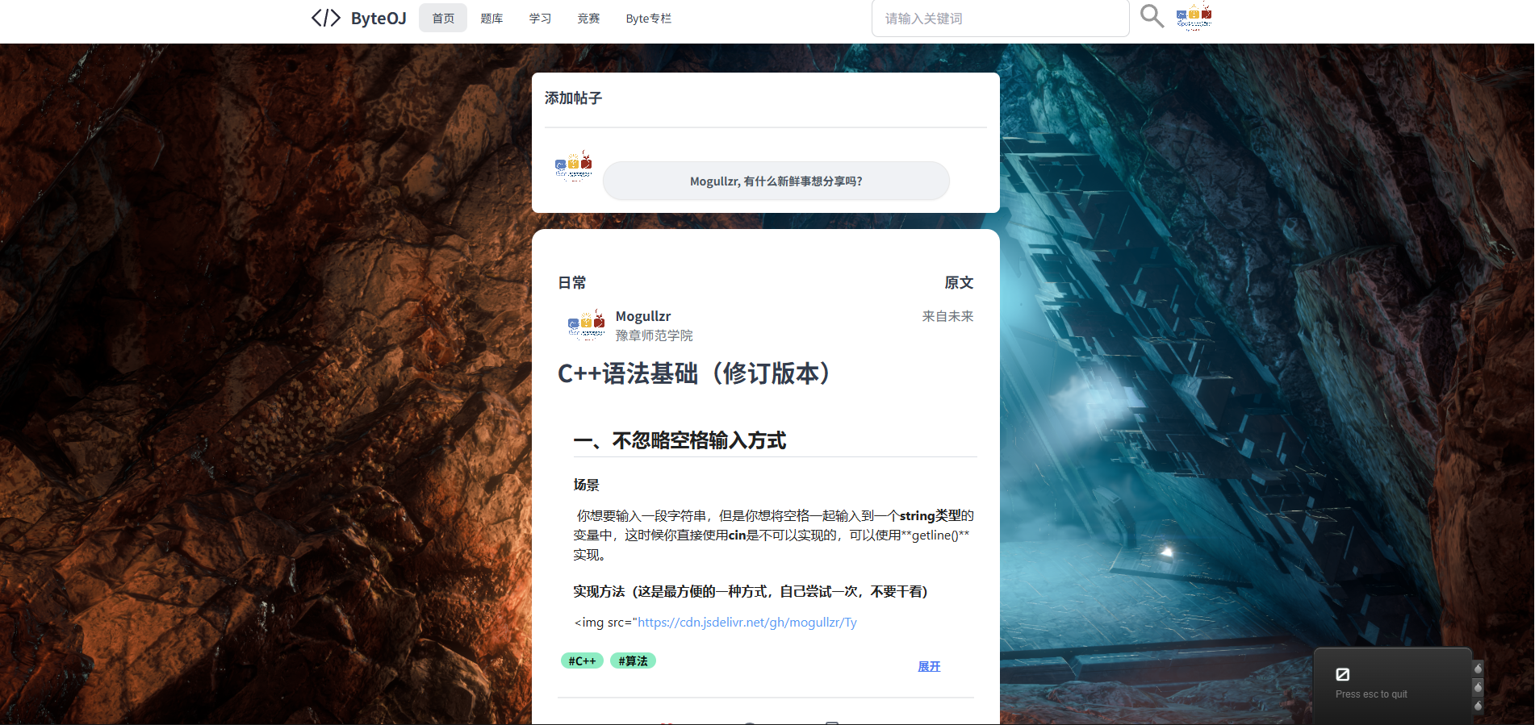1535x725 pixels.
Task: Click the 添加帖子 heading
Action: coord(573,98)
